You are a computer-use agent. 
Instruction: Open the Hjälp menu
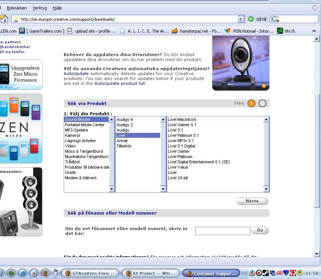coord(57,8)
